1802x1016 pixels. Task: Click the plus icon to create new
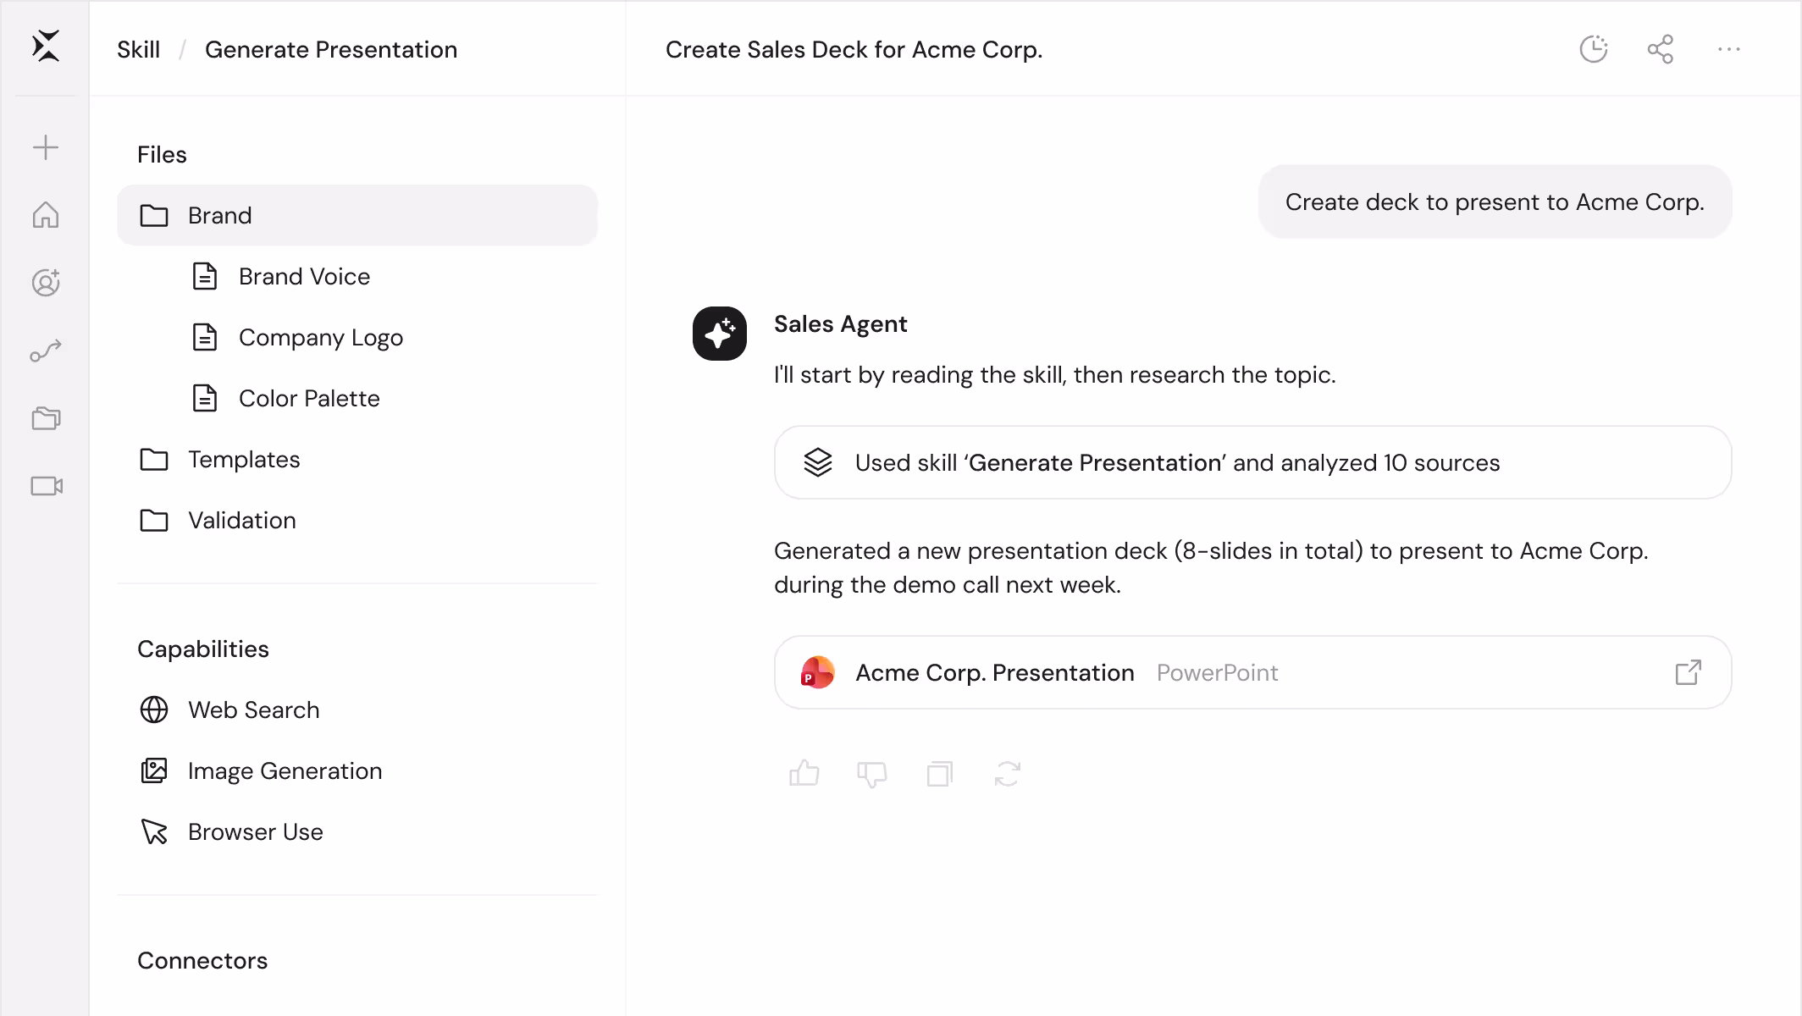pyautogui.click(x=46, y=147)
